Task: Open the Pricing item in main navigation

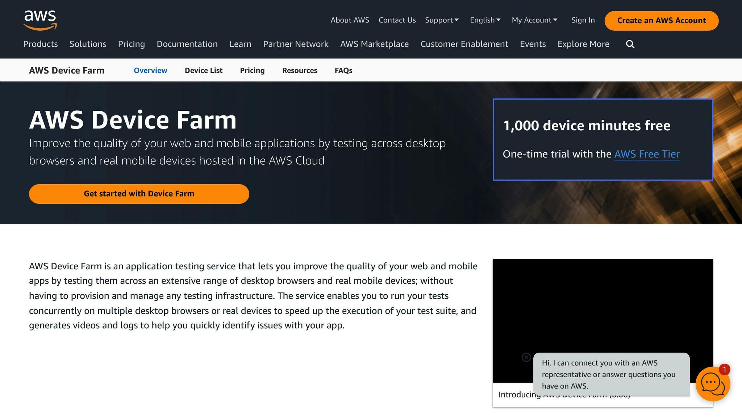Action: click(132, 44)
